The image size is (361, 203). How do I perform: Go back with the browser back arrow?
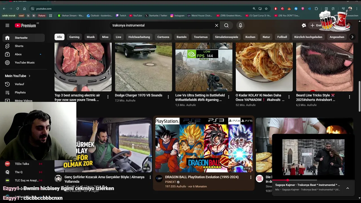4,9
